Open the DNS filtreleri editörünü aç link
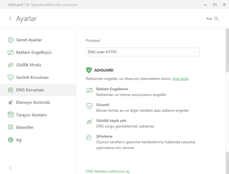The height and width of the screenshot is (174, 229). (108, 171)
